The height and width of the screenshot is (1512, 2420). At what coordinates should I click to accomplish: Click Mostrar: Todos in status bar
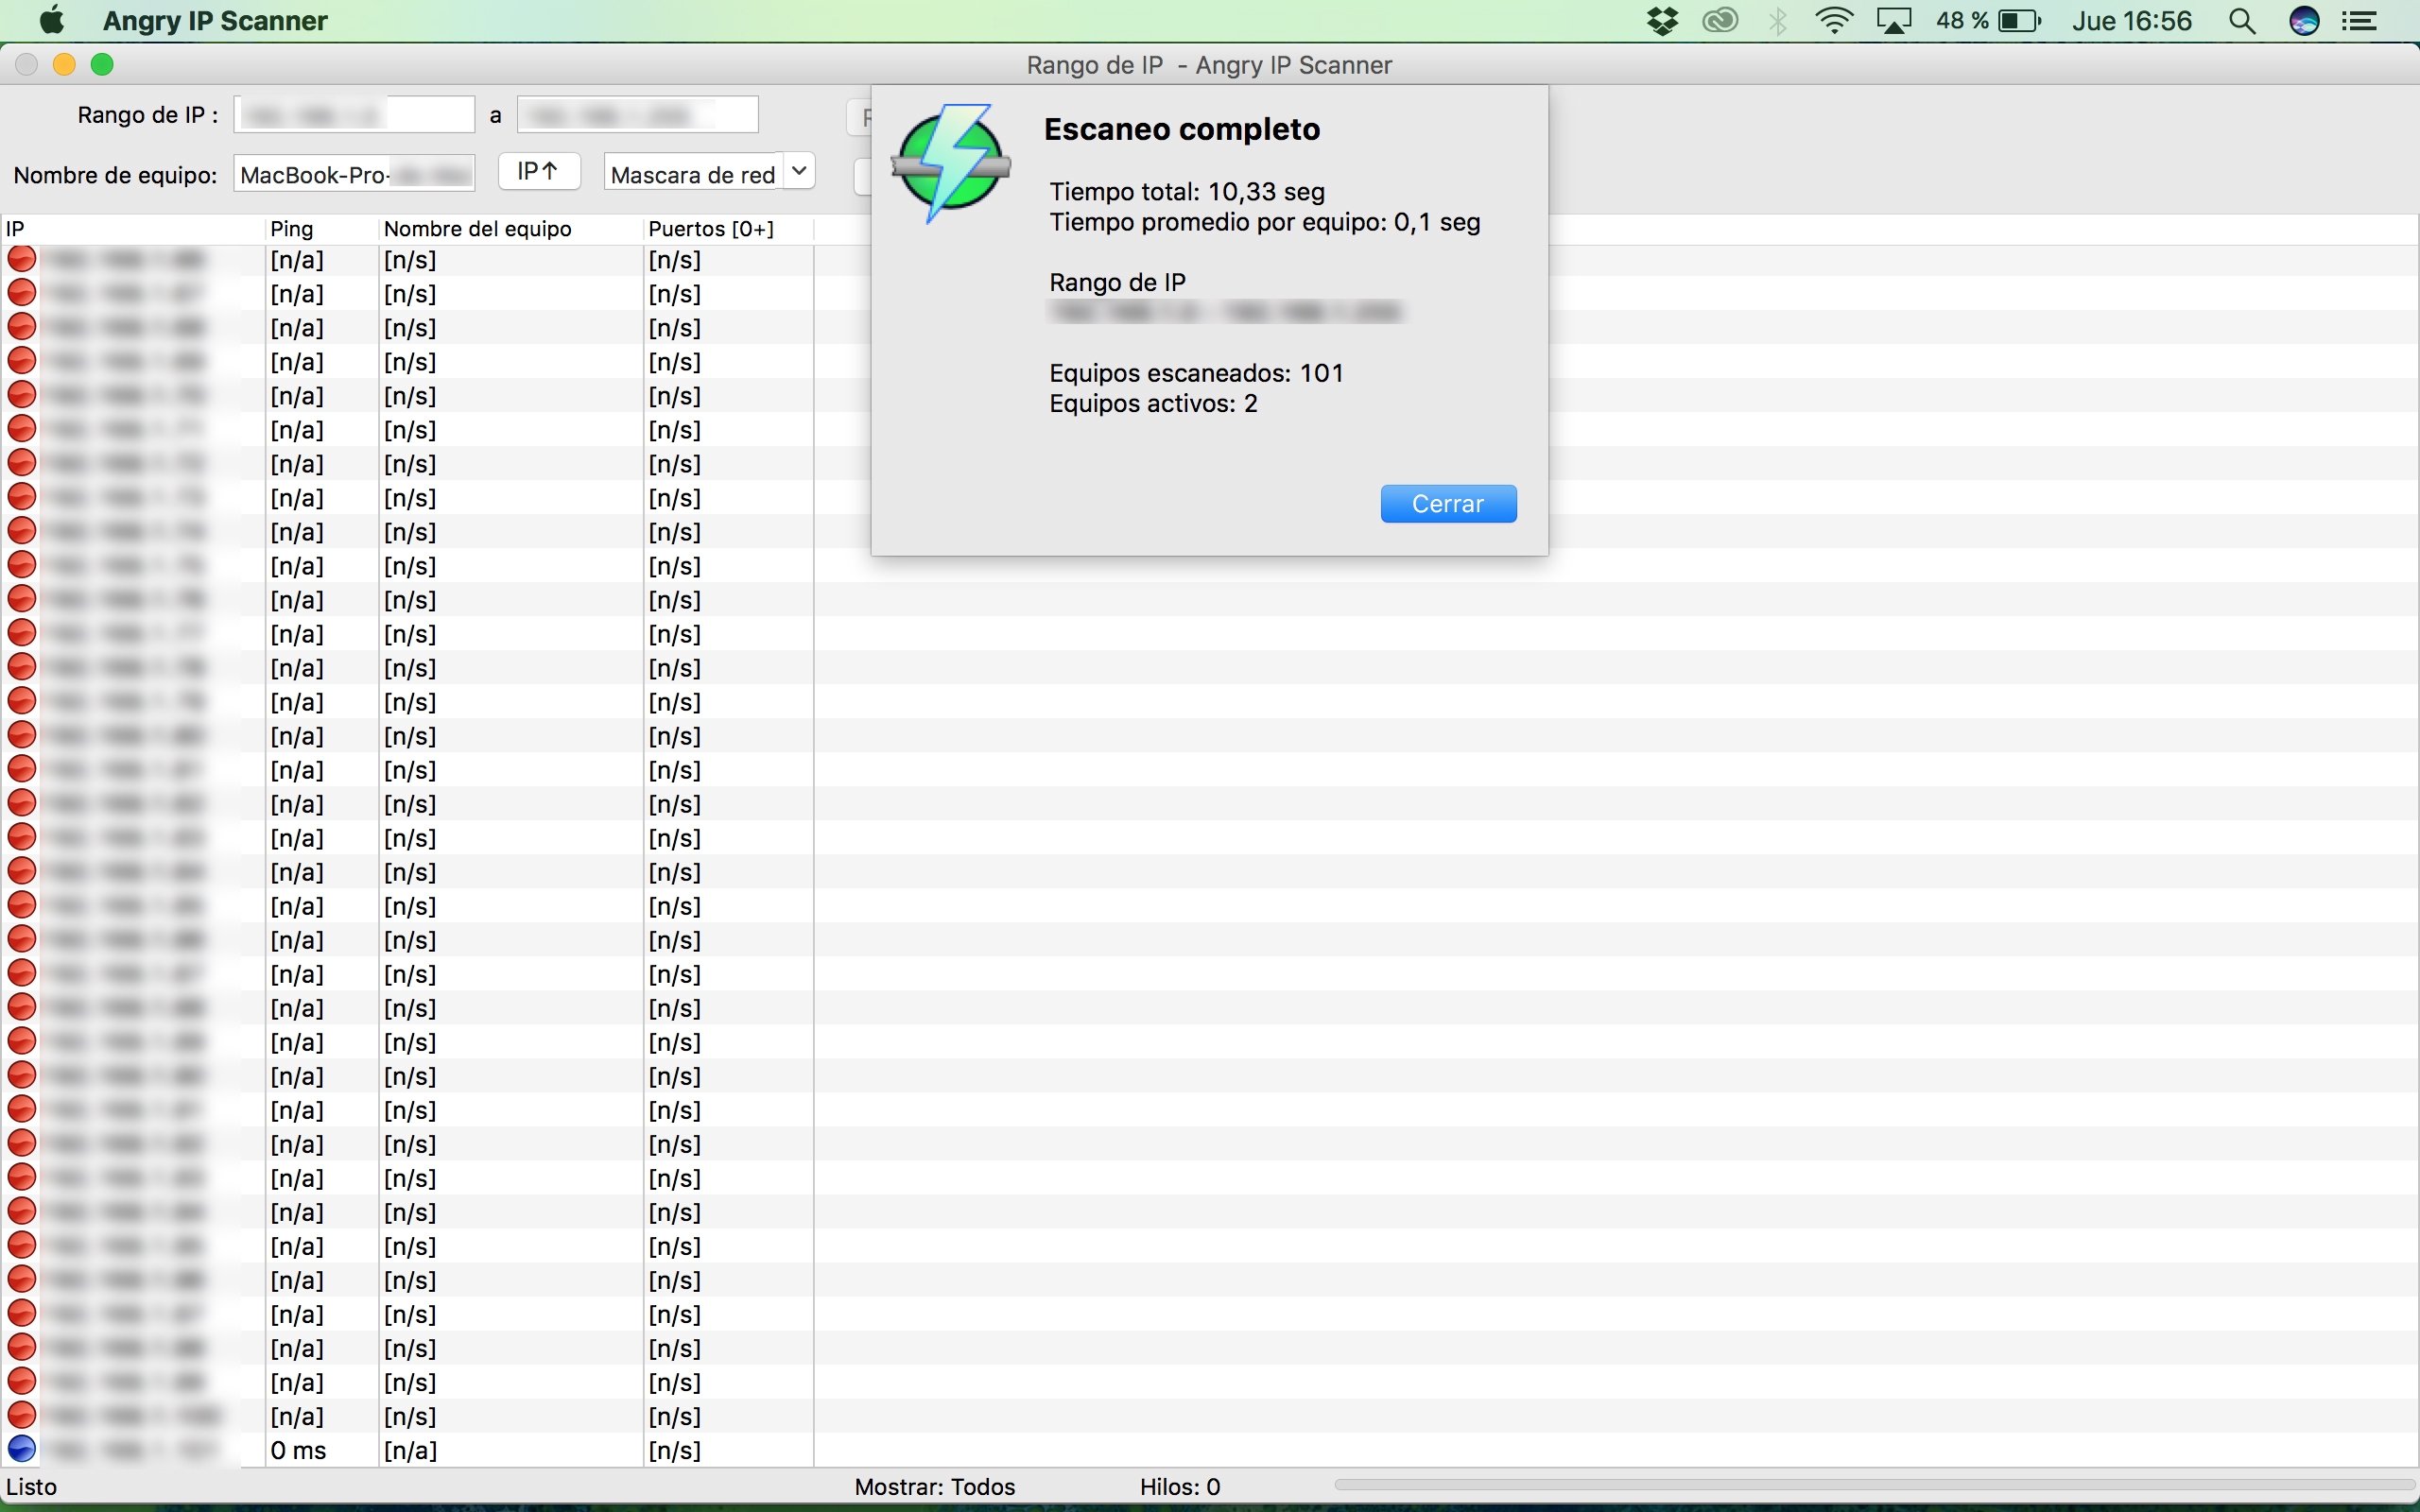pyautogui.click(x=934, y=1487)
